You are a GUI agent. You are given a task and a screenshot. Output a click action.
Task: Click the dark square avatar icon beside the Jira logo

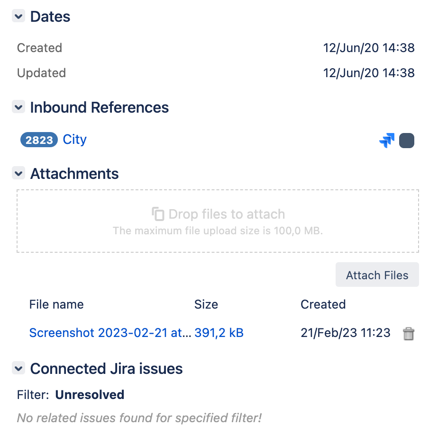point(407,140)
